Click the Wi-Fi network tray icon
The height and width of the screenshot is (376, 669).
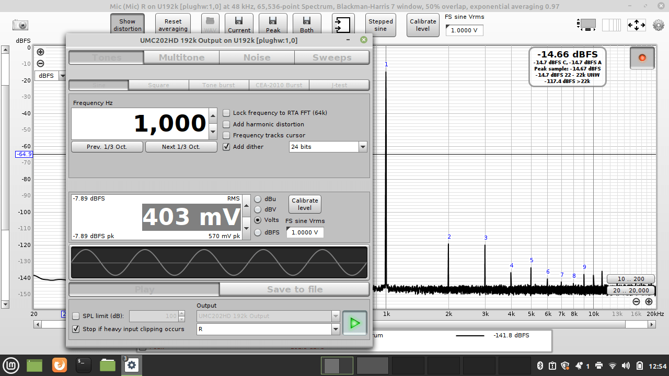[x=613, y=366]
